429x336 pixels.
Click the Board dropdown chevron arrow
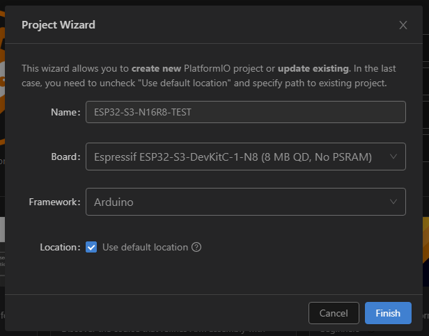coord(394,157)
